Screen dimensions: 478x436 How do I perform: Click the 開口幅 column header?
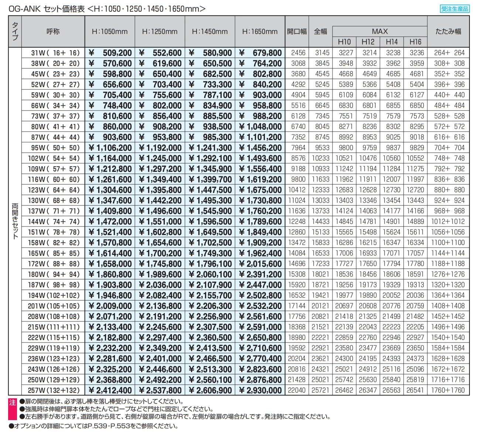point(297,32)
